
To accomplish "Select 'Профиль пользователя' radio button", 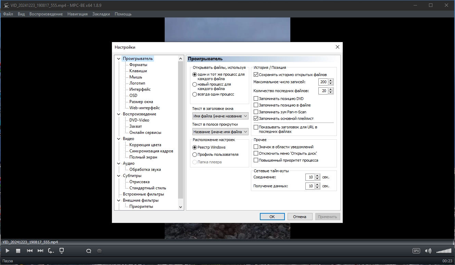I will (195, 154).
